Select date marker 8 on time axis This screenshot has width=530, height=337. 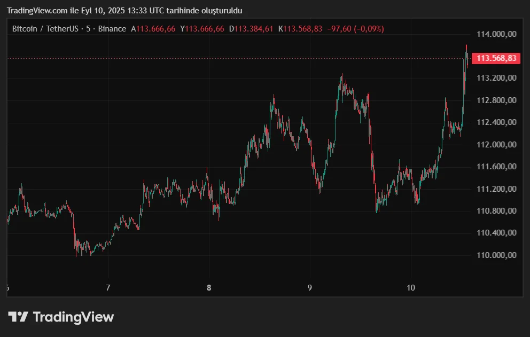(x=209, y=288)
